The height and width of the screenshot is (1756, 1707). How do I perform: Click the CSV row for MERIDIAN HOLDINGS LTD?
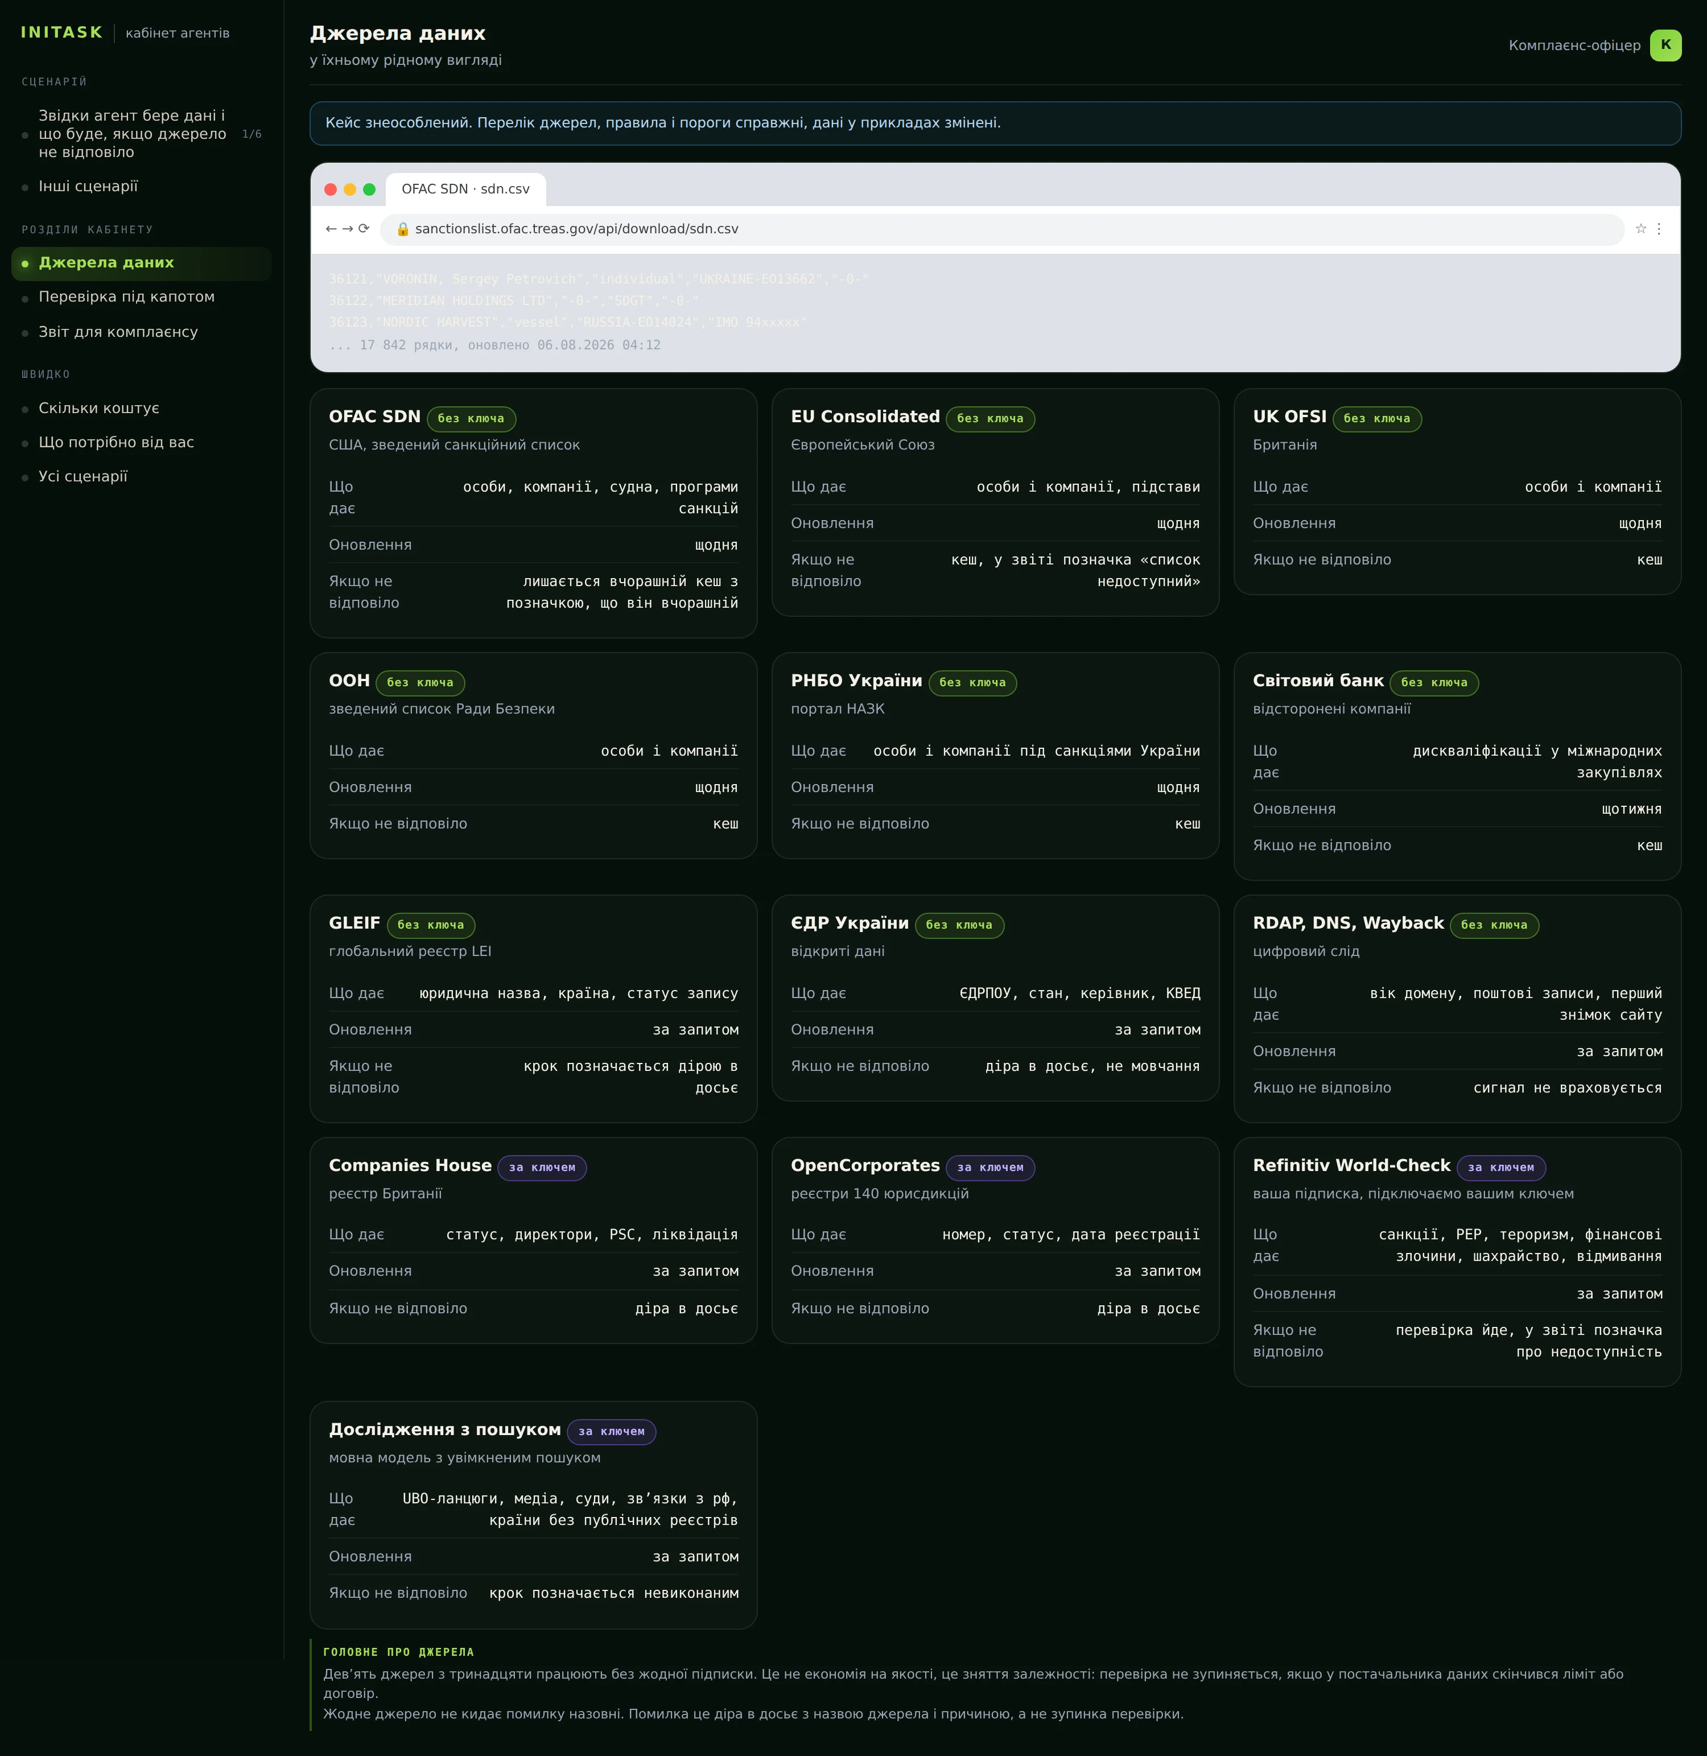point(514,300)
